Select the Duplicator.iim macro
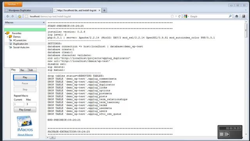The height and width of the screenshot is (141, 250). tap(20, 44)
